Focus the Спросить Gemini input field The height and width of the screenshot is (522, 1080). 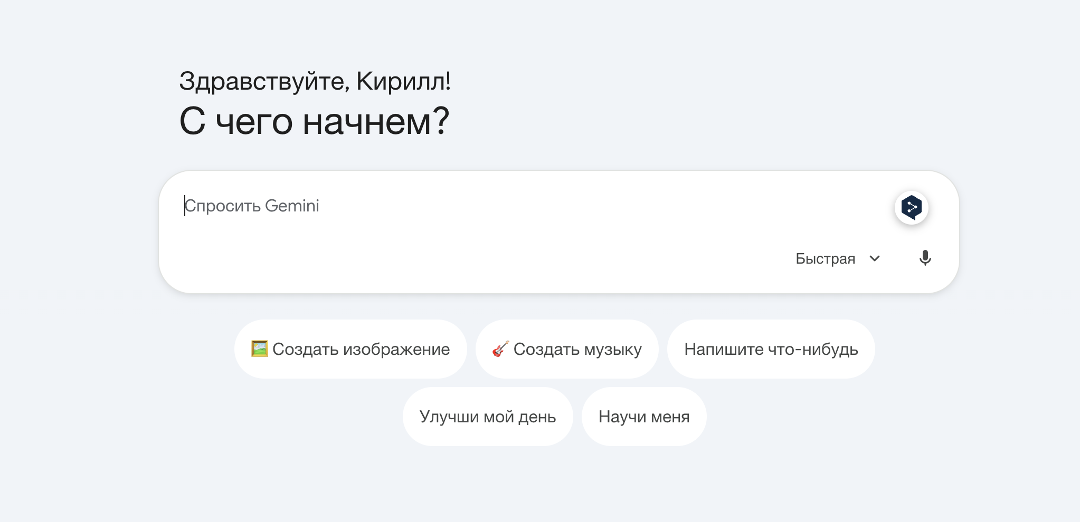[x=533, y=206]
